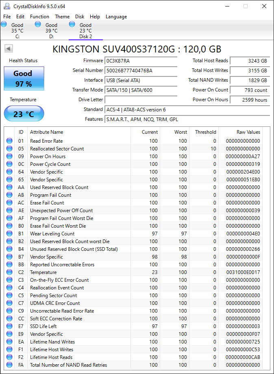The width and height of the screenshot is (274, 374).
Task: Click status orb for Unexpected Power Off Count
Action: (x=9, y=211)
